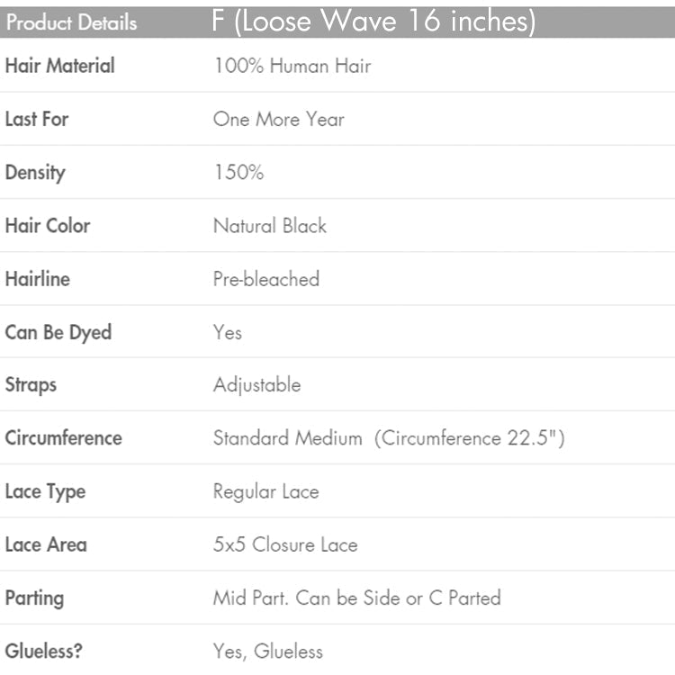Viewport: 675px width, 675px height.
Task: Select the Last For row label
Action: (x=37, y=119)
